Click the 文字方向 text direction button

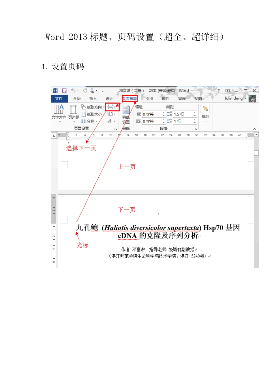pyautogui.click(x=59, y=113)
